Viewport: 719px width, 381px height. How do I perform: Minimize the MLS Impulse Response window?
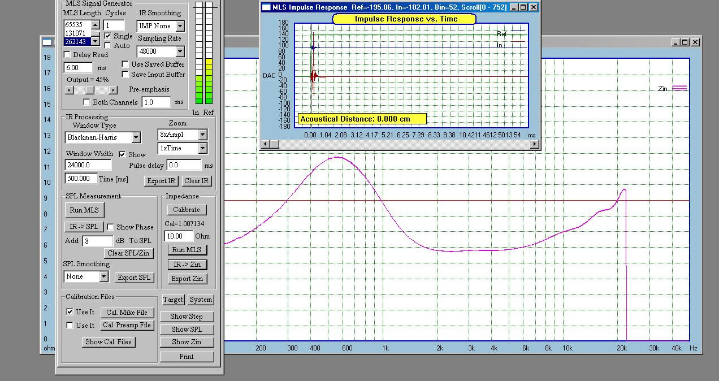[514, 7]
